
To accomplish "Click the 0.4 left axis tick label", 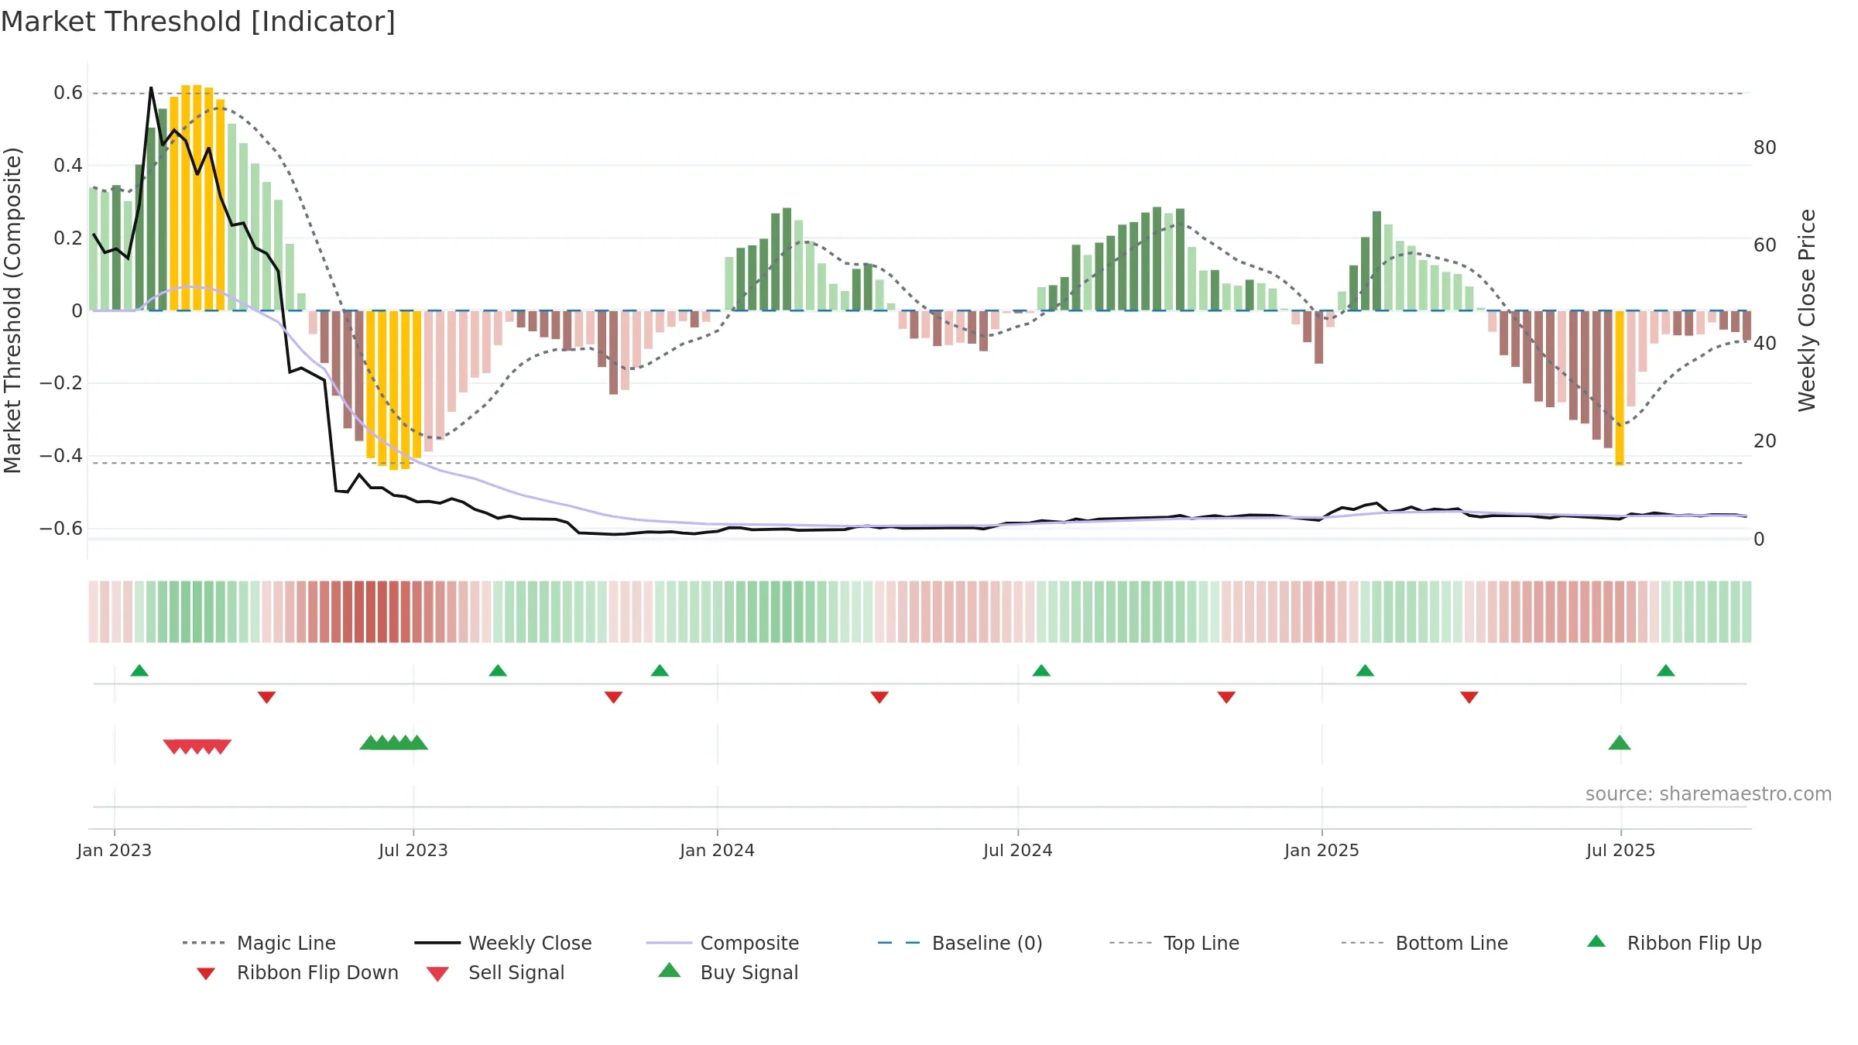I will [x=68, y=166].
